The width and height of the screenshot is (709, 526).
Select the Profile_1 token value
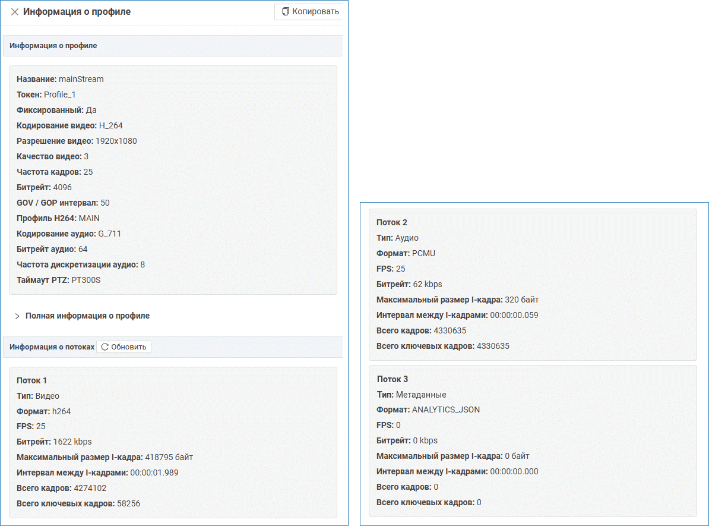pos(60,95)
